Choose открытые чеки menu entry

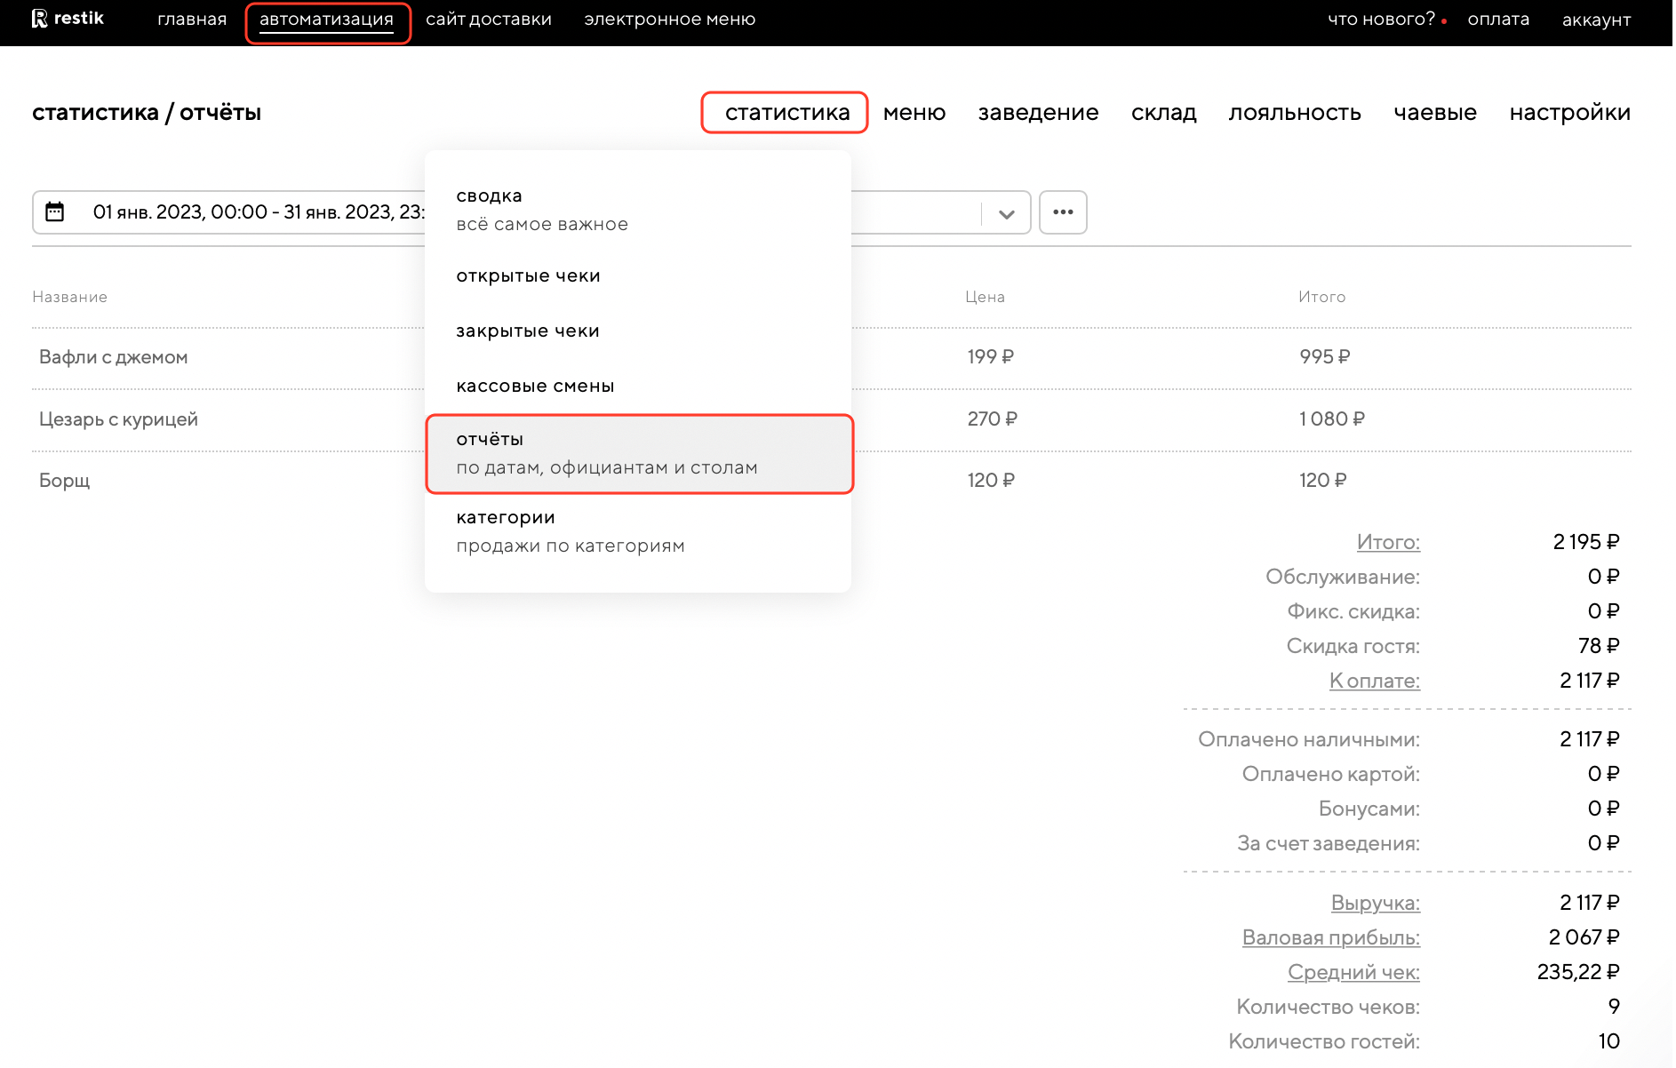[x=528, y=276]
